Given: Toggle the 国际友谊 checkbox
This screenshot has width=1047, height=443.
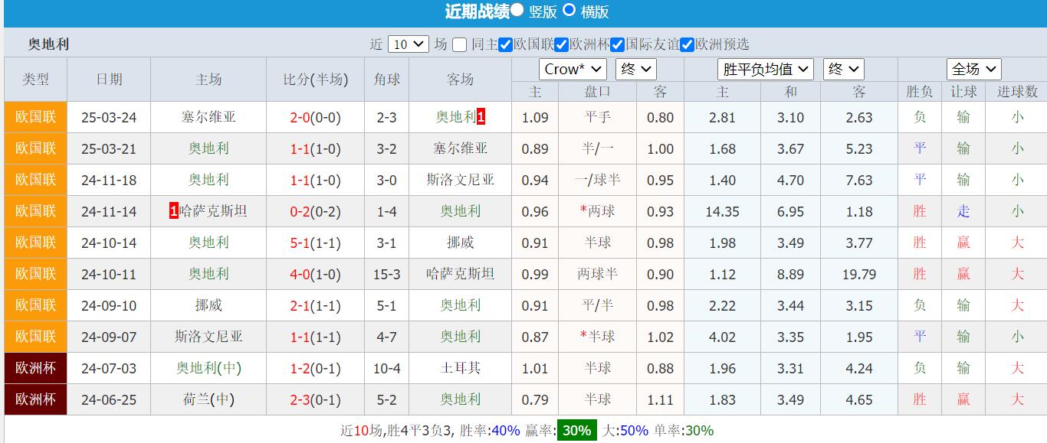Looking at the screenshot, I should click(x=617, y=44).
